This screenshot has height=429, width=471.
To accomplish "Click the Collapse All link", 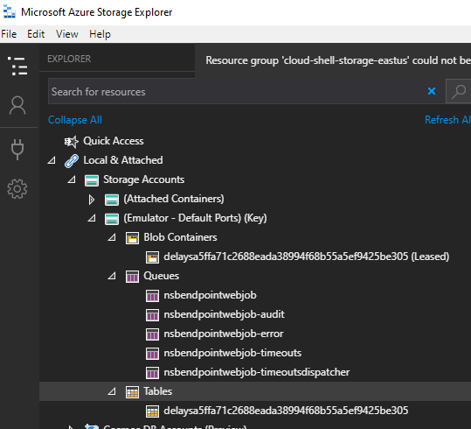I will tap(75, 120).
